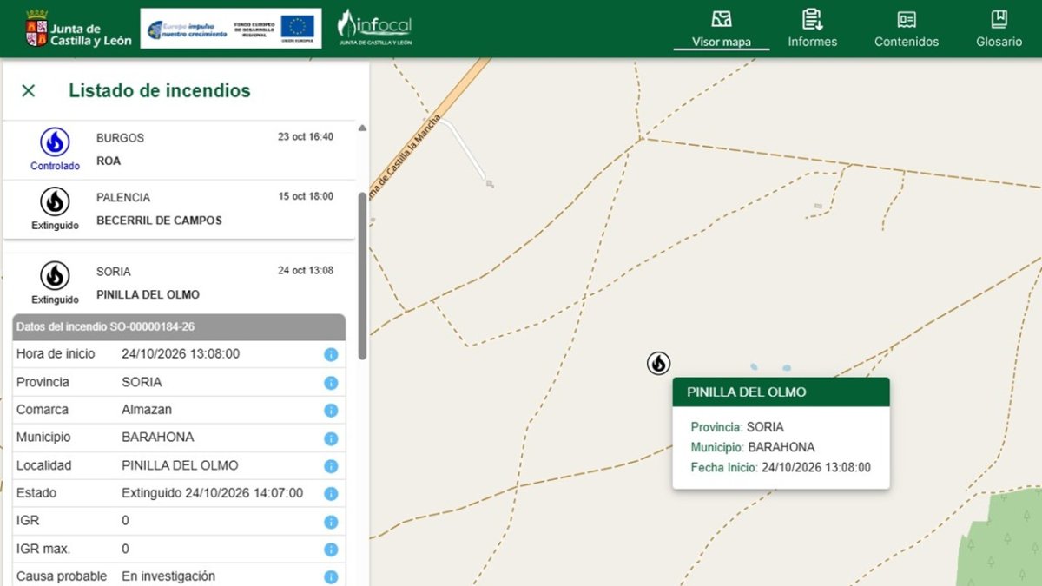This screenshot has width=1042, height=586.
Task: Click the info icon for Causa probable
Action: [331, 577]
